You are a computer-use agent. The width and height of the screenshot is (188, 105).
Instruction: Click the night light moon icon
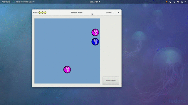pyautogui.click(x=170, y=2)
